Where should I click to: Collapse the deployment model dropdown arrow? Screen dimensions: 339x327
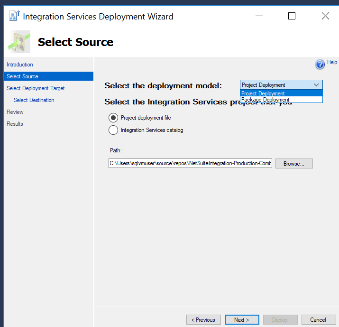(316, 85)
